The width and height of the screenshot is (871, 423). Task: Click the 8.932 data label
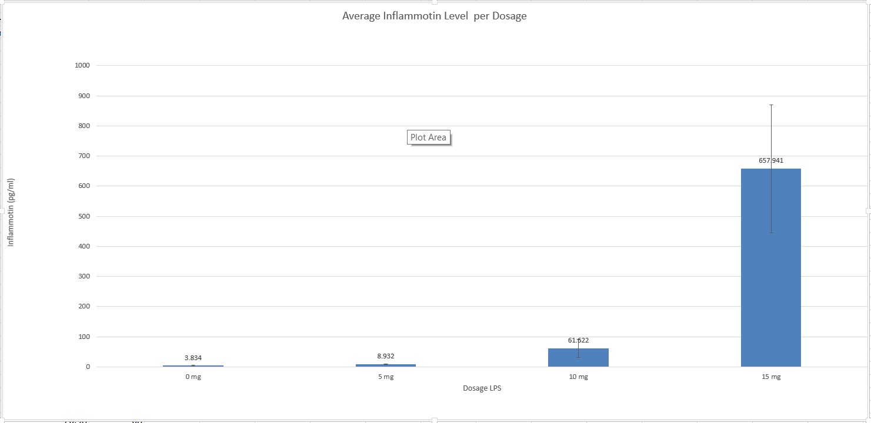[385, 356]
